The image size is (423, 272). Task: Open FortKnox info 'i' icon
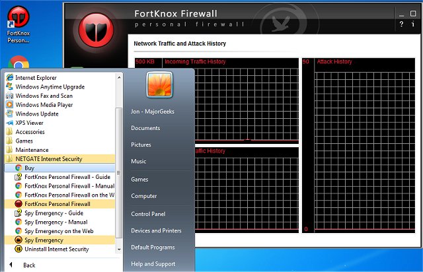(413, 24)
